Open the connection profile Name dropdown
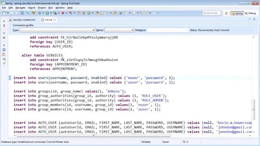 point(119,30)
